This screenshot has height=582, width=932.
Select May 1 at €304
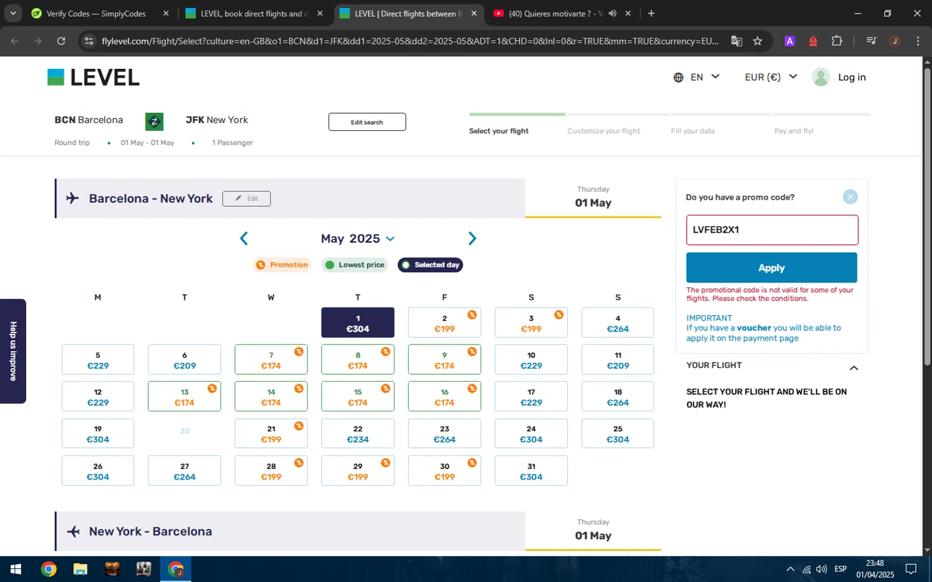click(358, 323)
